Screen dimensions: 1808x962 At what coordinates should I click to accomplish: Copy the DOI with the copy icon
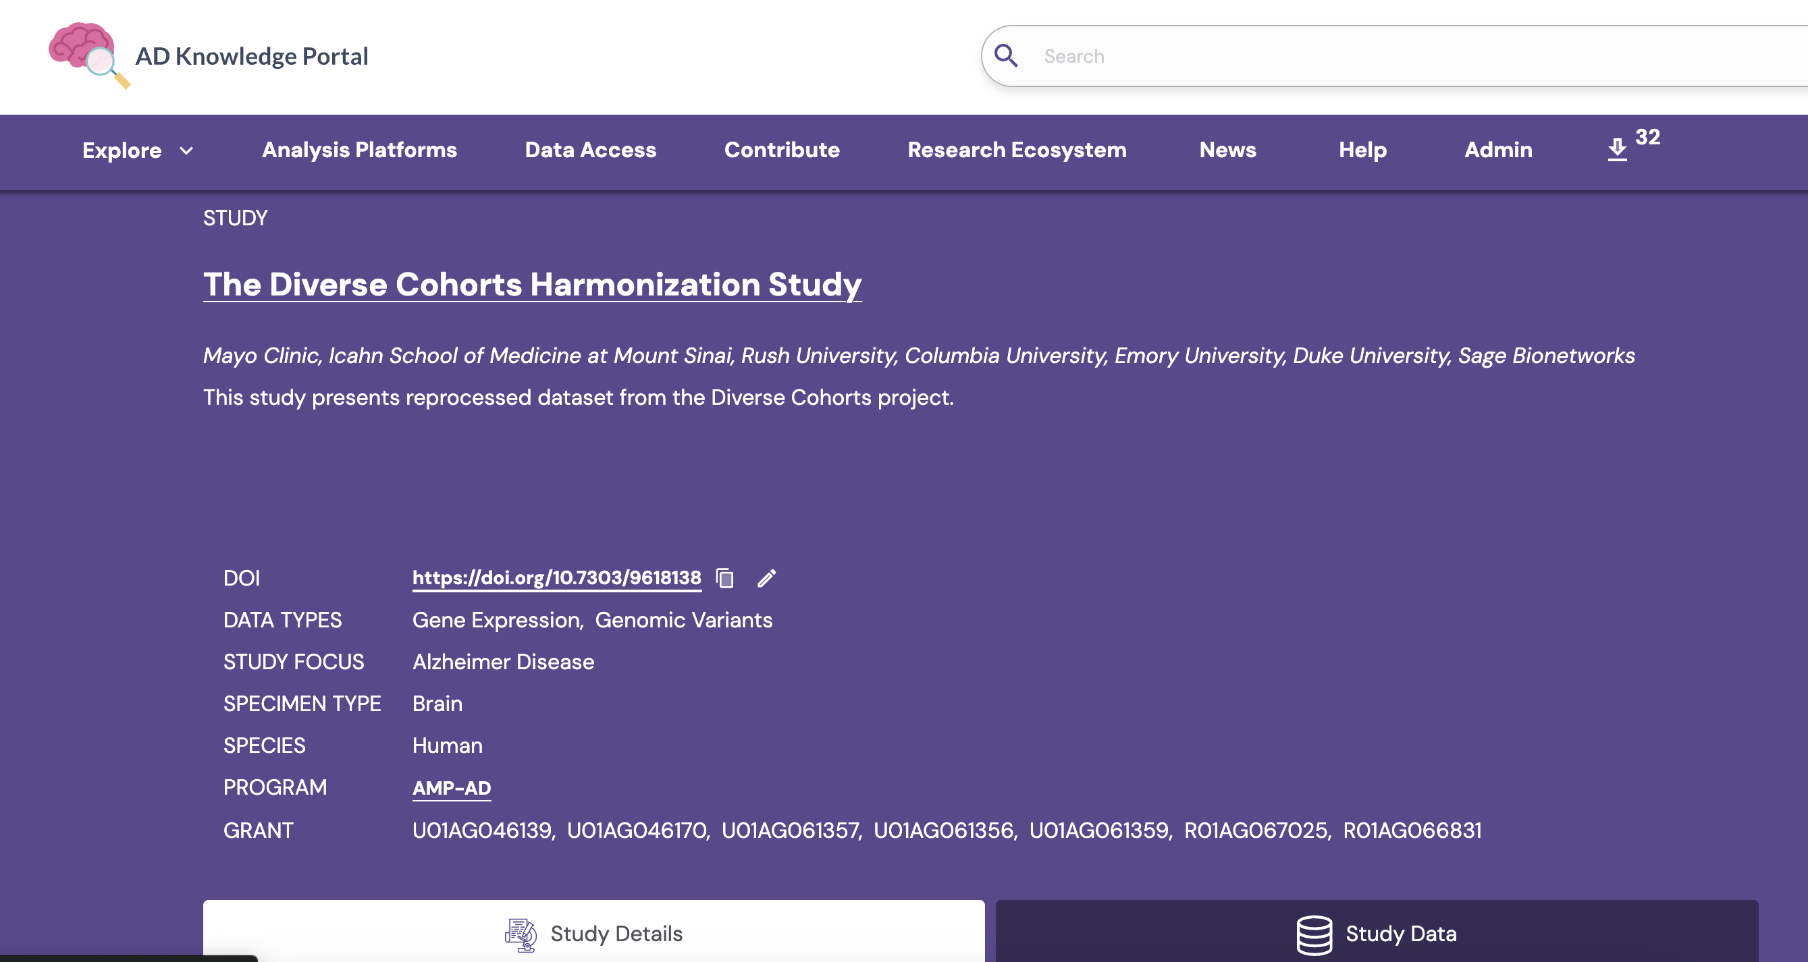coord(725,577)
